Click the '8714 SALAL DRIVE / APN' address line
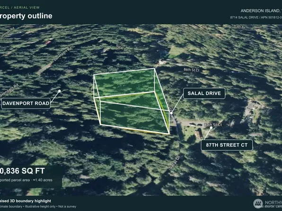This screenshot has height=211, width=282. [256, 18]
